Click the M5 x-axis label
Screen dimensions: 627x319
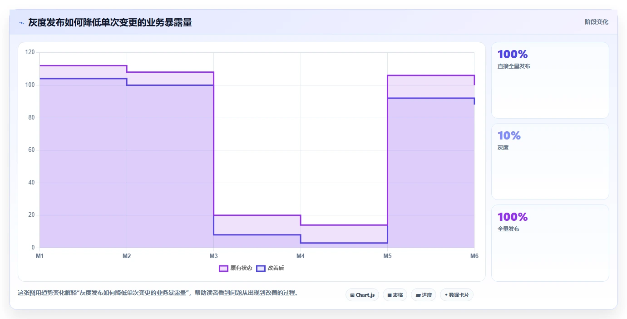[x=387, y=256]
